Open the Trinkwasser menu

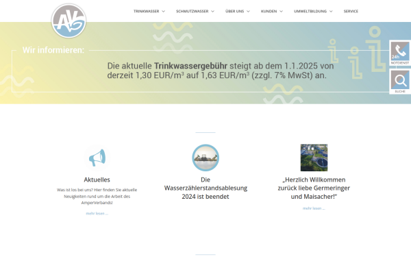click(147, 11)
